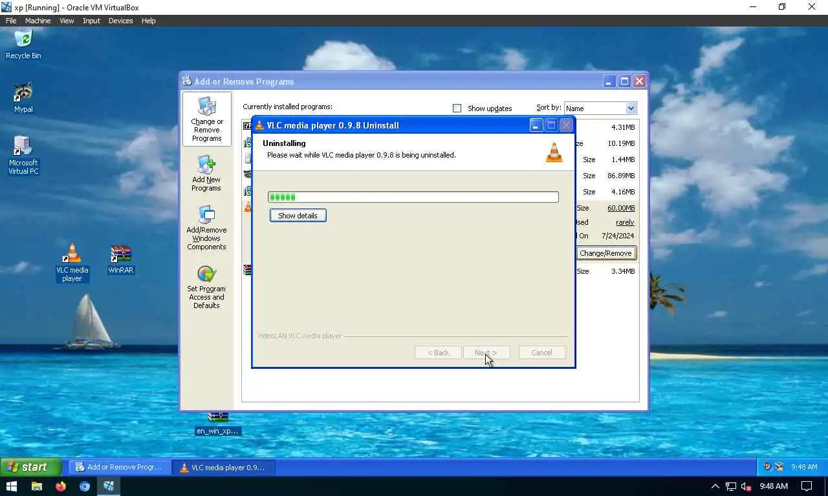Open Set Program Access and Defaults option

coord(206,287)
